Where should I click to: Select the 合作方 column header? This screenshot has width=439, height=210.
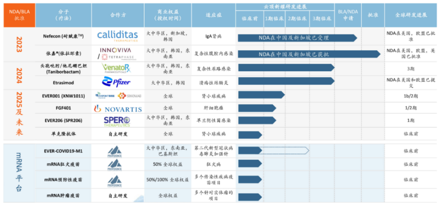click(x=118, y=15)
